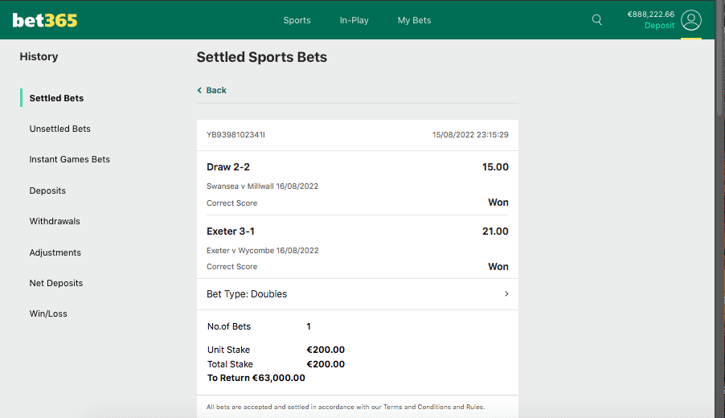Viewport: 725px width, 418px height.
Task: Click Exeter v Wycombe 16/08/2022
Action: pyautogui.click(x=263, y=250)
